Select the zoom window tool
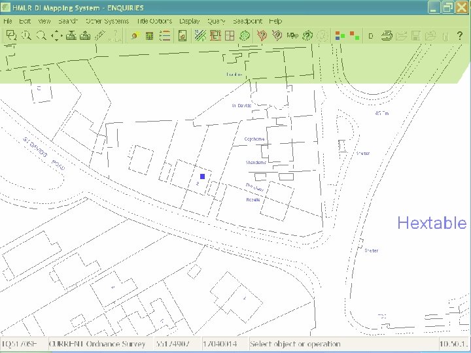This screenshot has width=471, height=353. (12, 35)
